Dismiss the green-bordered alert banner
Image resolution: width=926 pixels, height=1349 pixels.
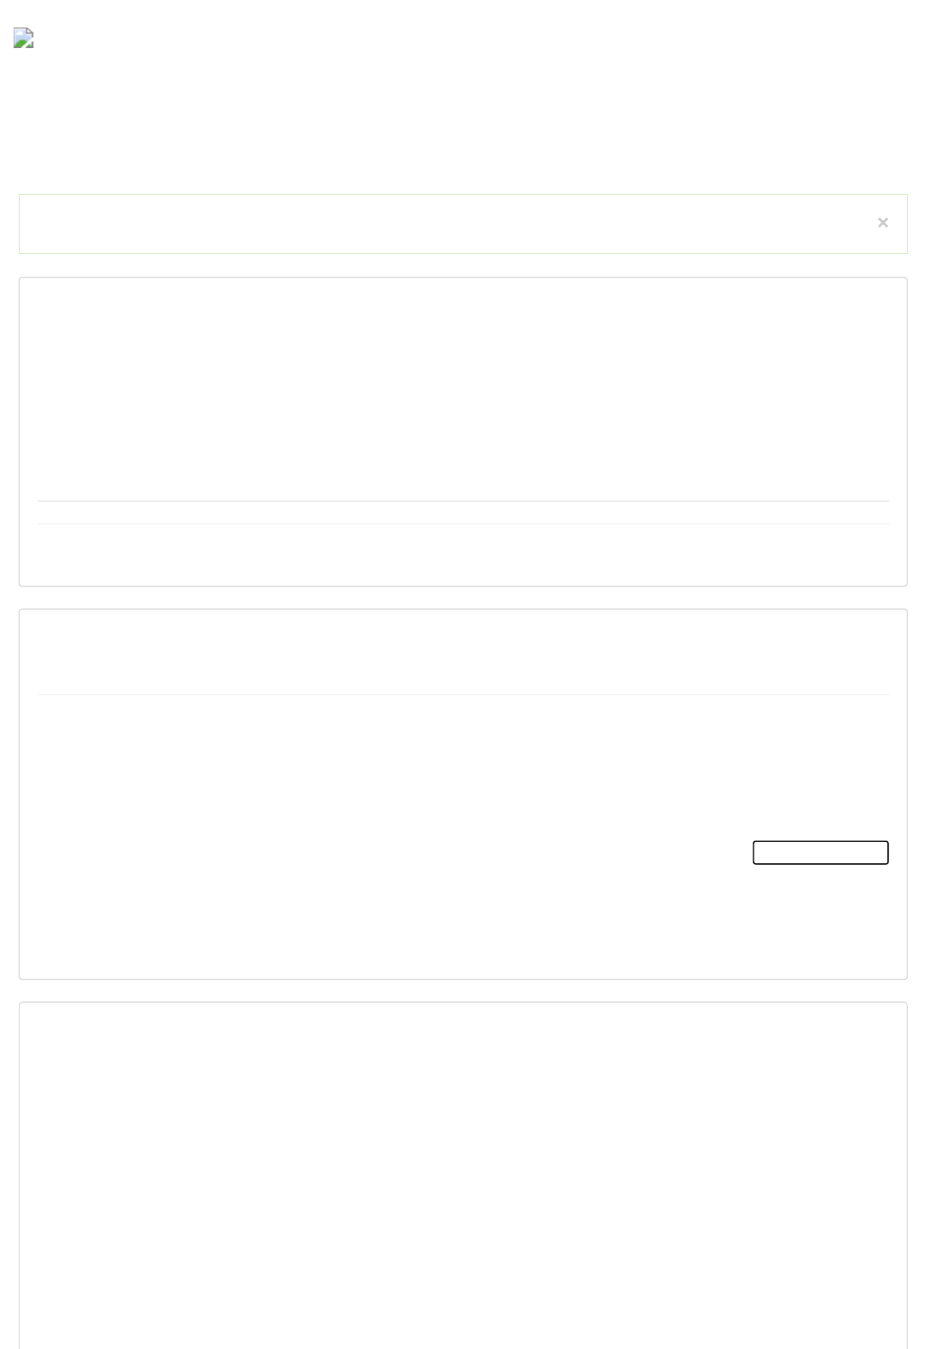[882, 223]
